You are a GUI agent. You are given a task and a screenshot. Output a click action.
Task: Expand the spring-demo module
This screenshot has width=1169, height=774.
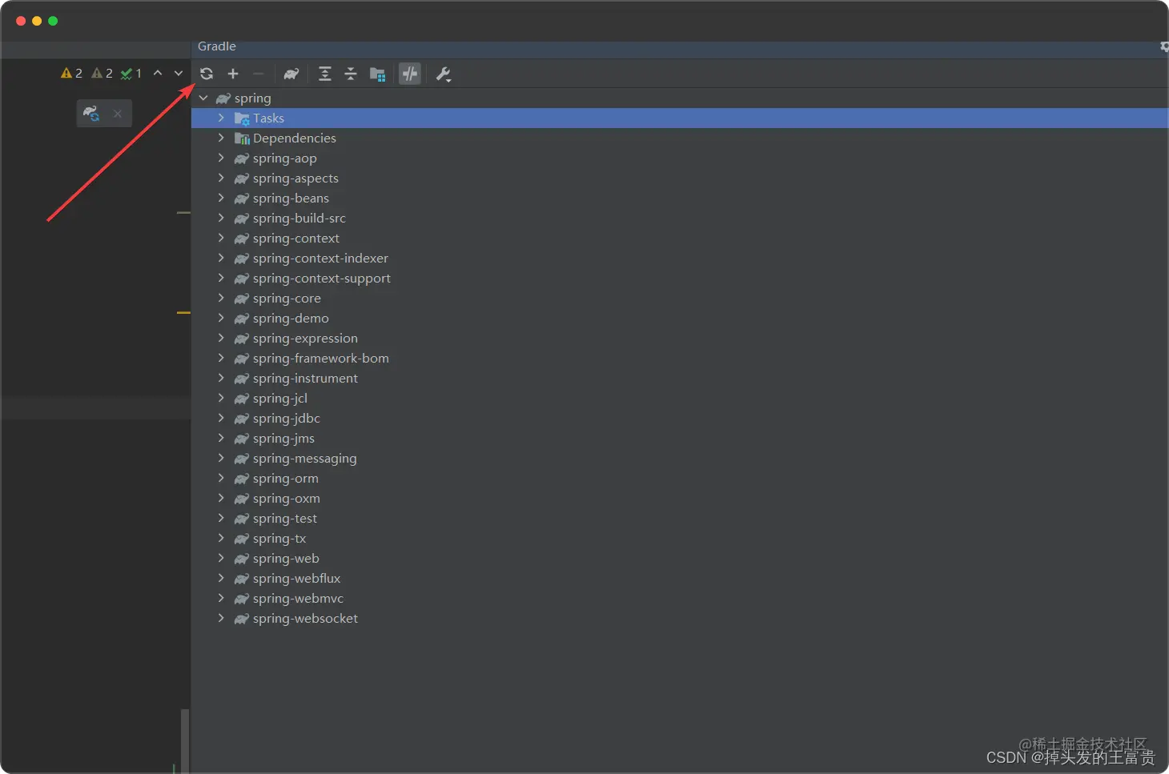[x=222, y=318]
